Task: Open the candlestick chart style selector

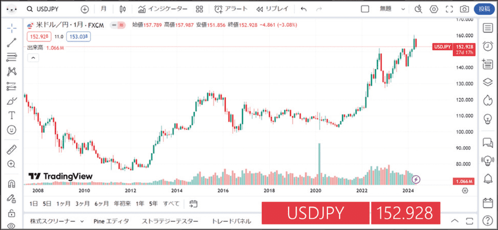Action: pos(123,9)
